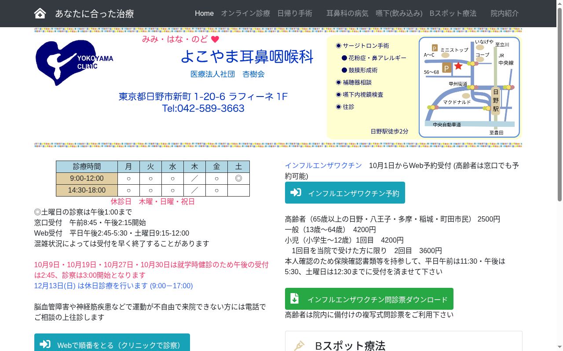The height and width of the screenshot is (351, 563).
Task: Click the 鼓膜形成術 list item
Action: [360, 70]
